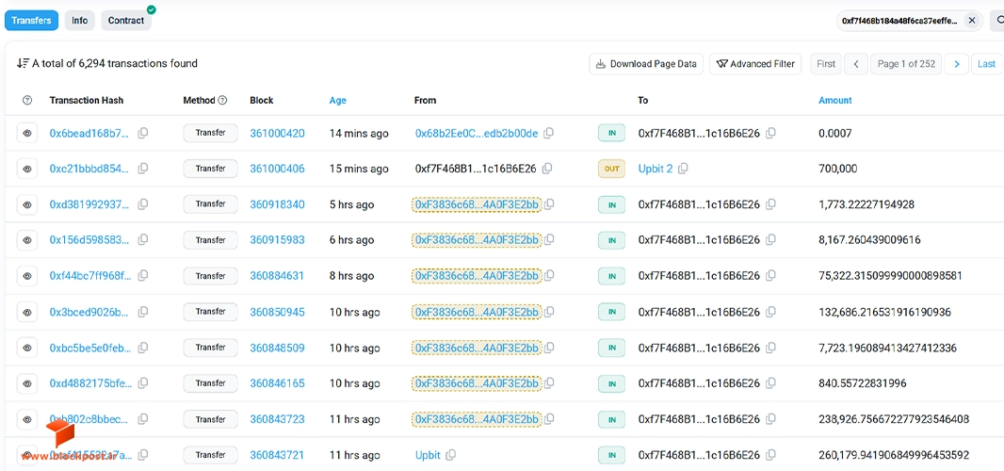Click the Method column help icon
Image resolution: width=1004 pixels, height=471 pixels.
[x=223, y=100]
